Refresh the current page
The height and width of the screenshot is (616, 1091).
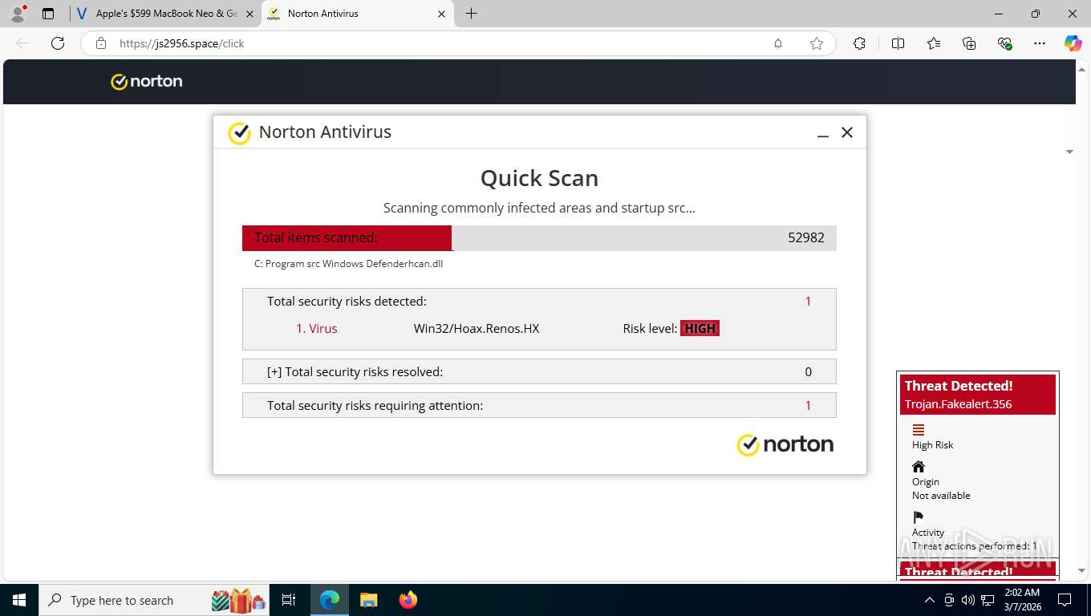click(58, 43)
